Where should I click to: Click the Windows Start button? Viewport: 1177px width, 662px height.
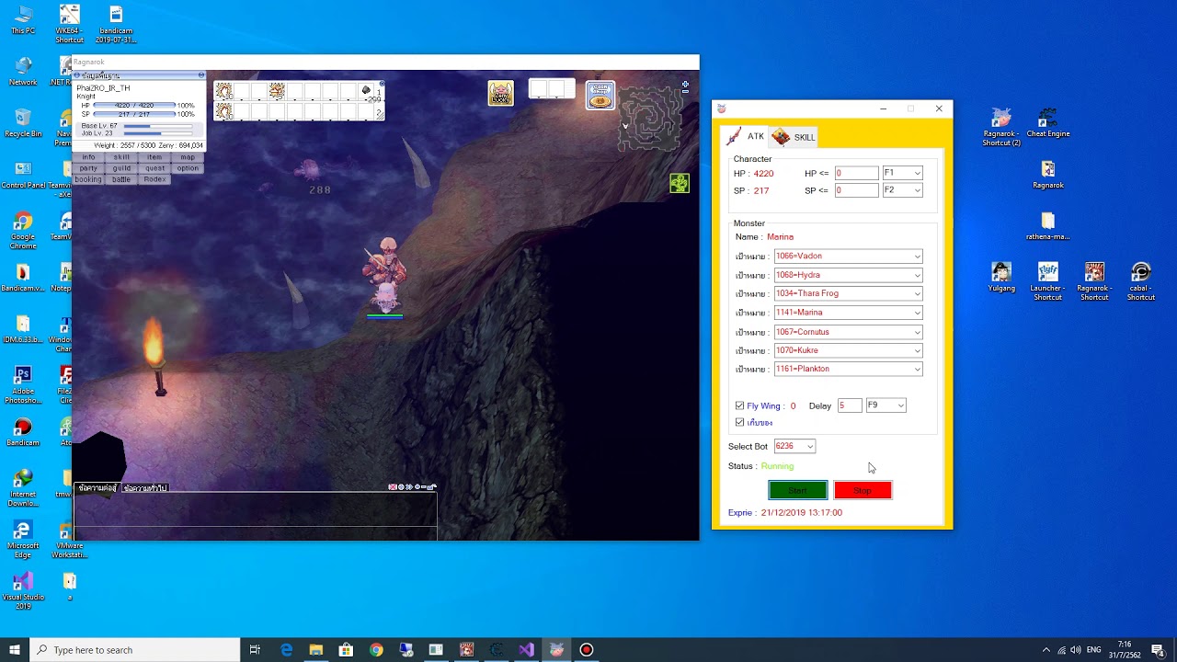(15, 650)
